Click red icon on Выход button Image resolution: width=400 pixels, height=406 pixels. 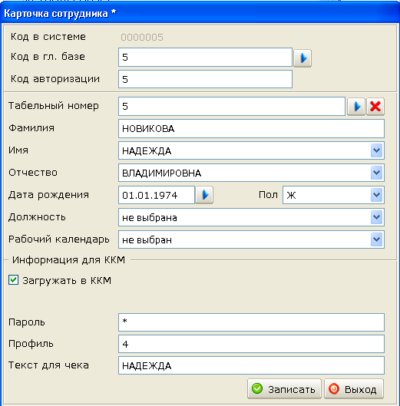click(x=334, y=388)
